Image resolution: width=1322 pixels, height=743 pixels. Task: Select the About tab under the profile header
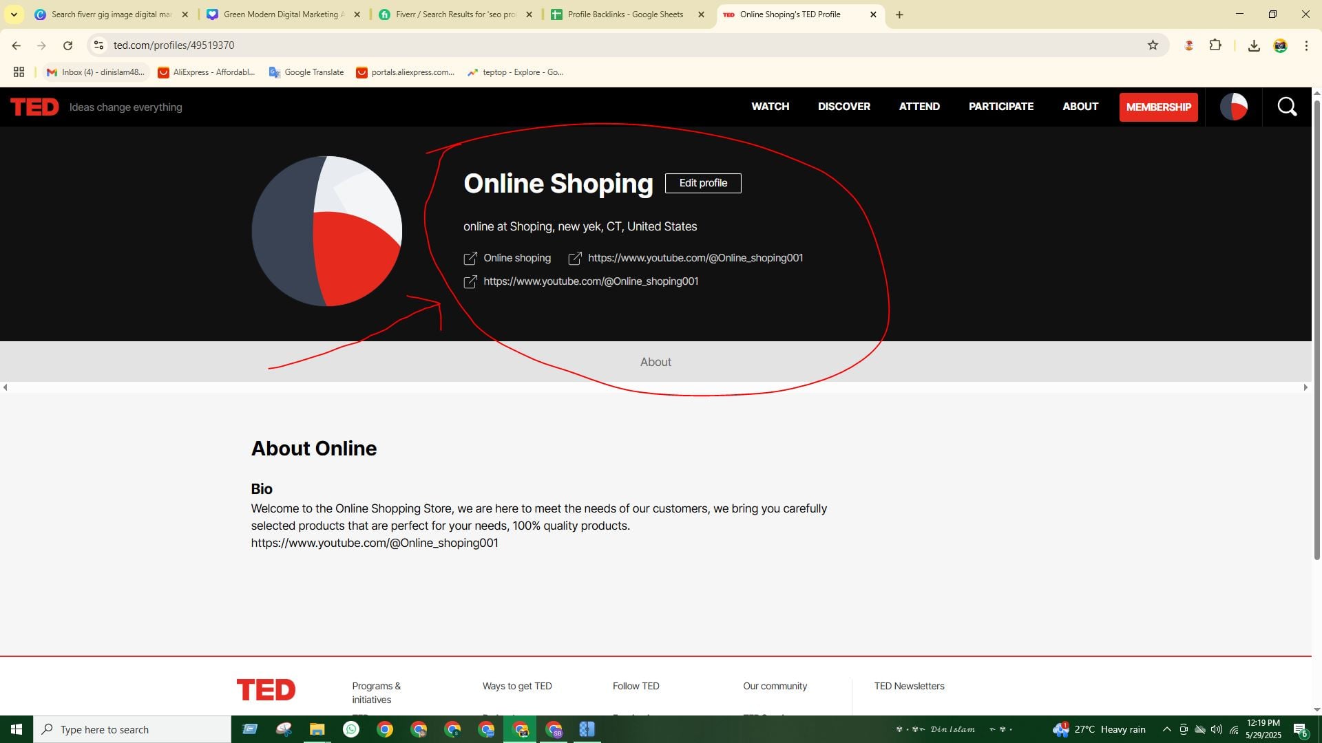(x=655, y=362)
